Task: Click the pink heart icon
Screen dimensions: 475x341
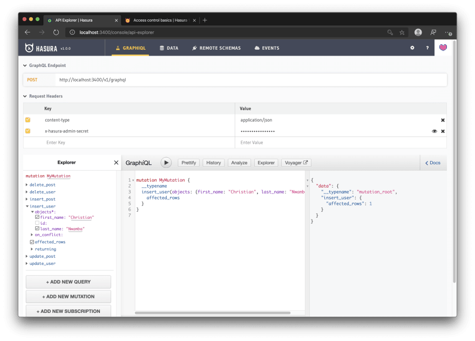Action: click(x=443, y=48)
